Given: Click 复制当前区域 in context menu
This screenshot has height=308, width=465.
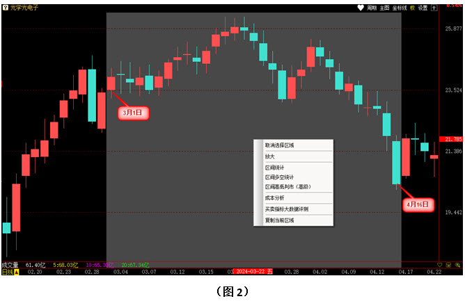Looking at the screenshot, I should [x=279, y=220].
